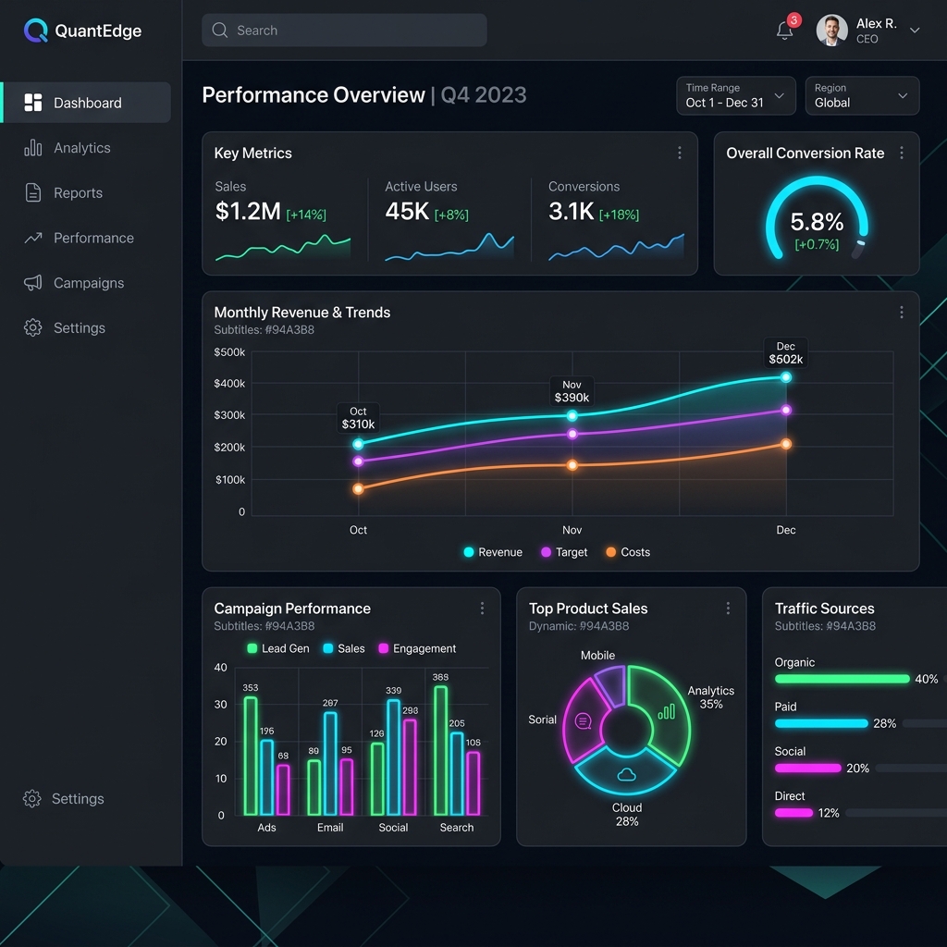947x947 pixels.
Task: Click the Dashboard grid icon
Action: (33, 103)
